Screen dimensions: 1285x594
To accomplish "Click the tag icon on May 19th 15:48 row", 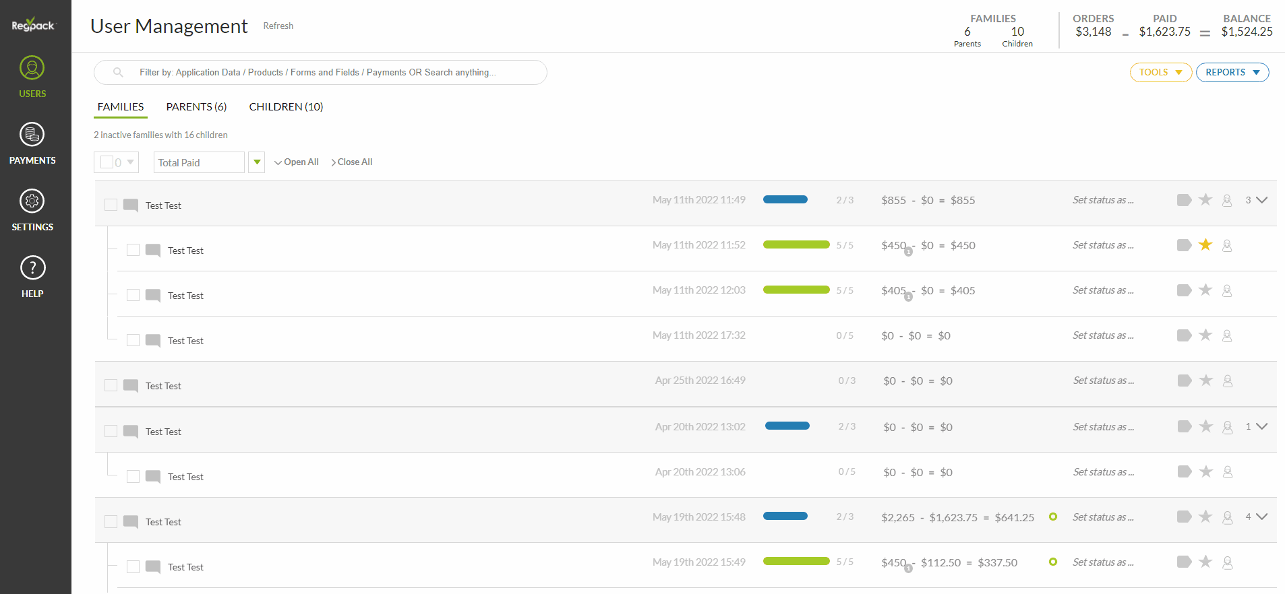I will coord(1184,517).
